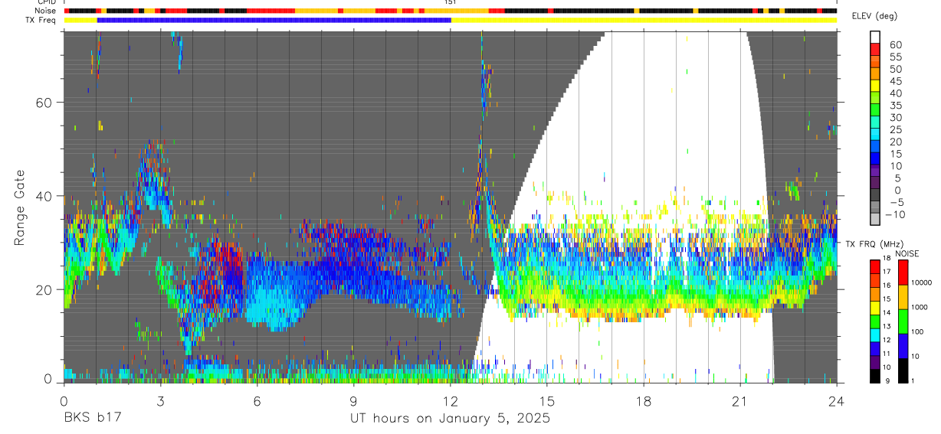Click x-axis tick label '21'
Viewport: 941px width, 434px height.
[x=739, y=401]
